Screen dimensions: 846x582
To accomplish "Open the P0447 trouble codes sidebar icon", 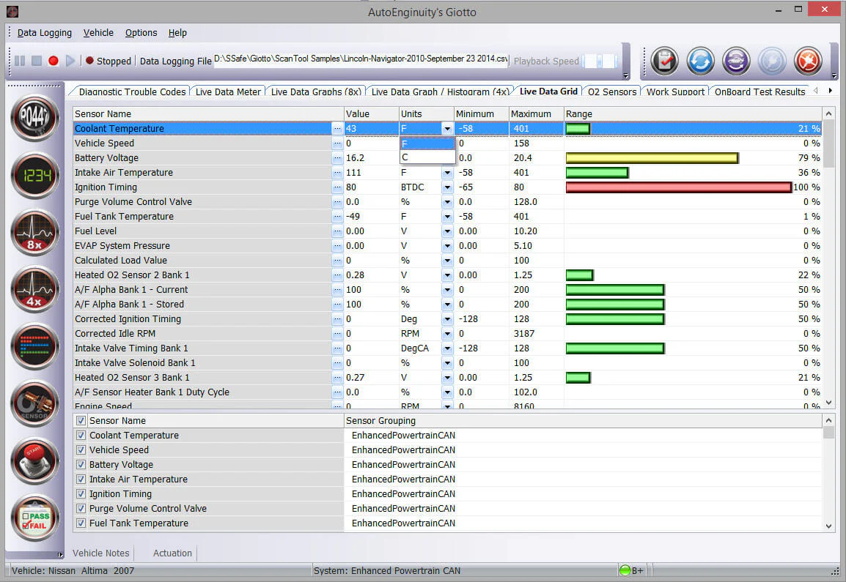I will pyautogui.click(x=35, y=117).
